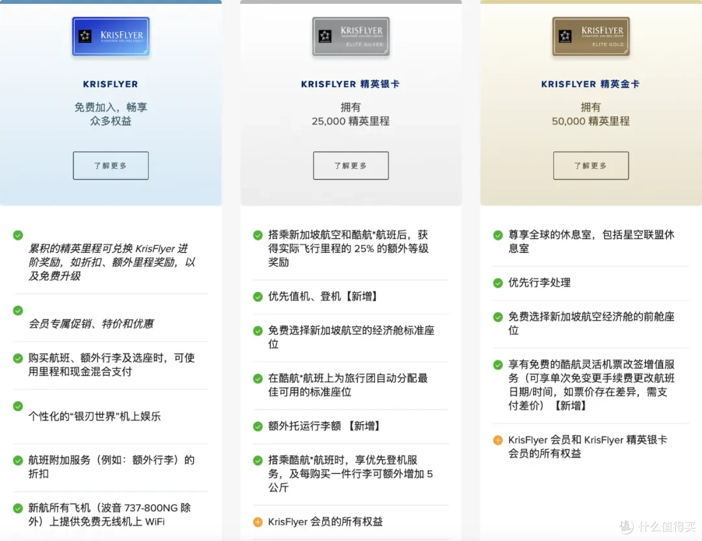702x541 pixels.
Task: Click checkmark icon beside 尊享全球的休息室
Action: click(498, 235)
